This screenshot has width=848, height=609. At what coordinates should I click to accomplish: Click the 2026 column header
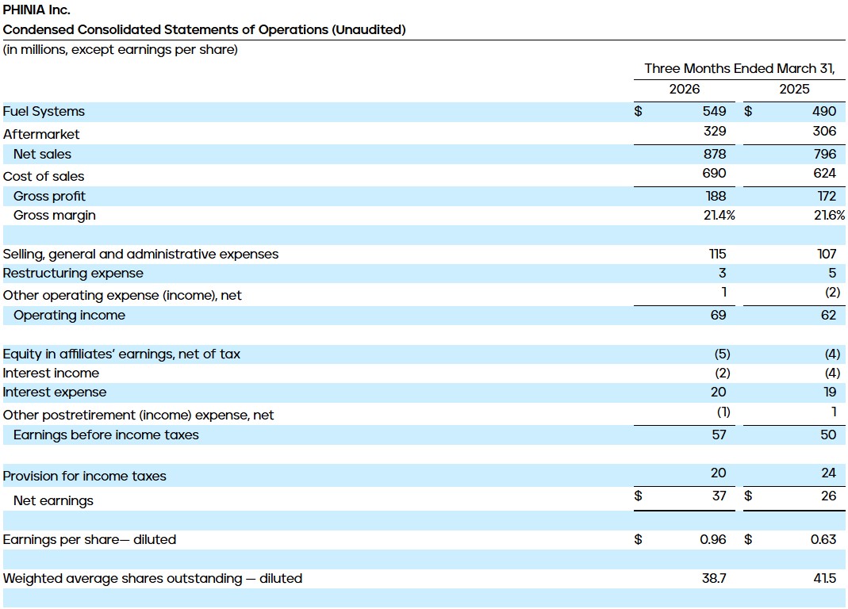point(684,89)
